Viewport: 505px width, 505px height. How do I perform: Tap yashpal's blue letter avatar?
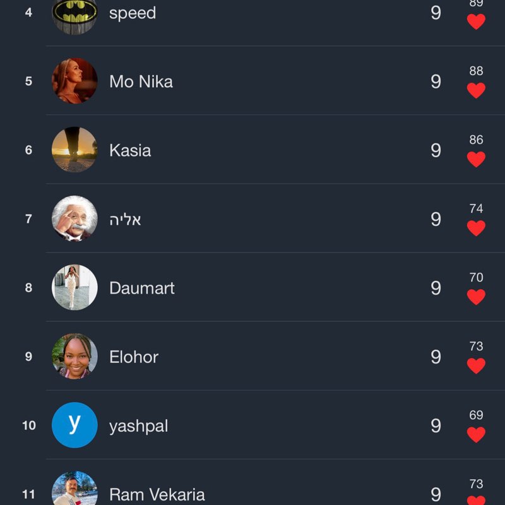pos(74,425)
